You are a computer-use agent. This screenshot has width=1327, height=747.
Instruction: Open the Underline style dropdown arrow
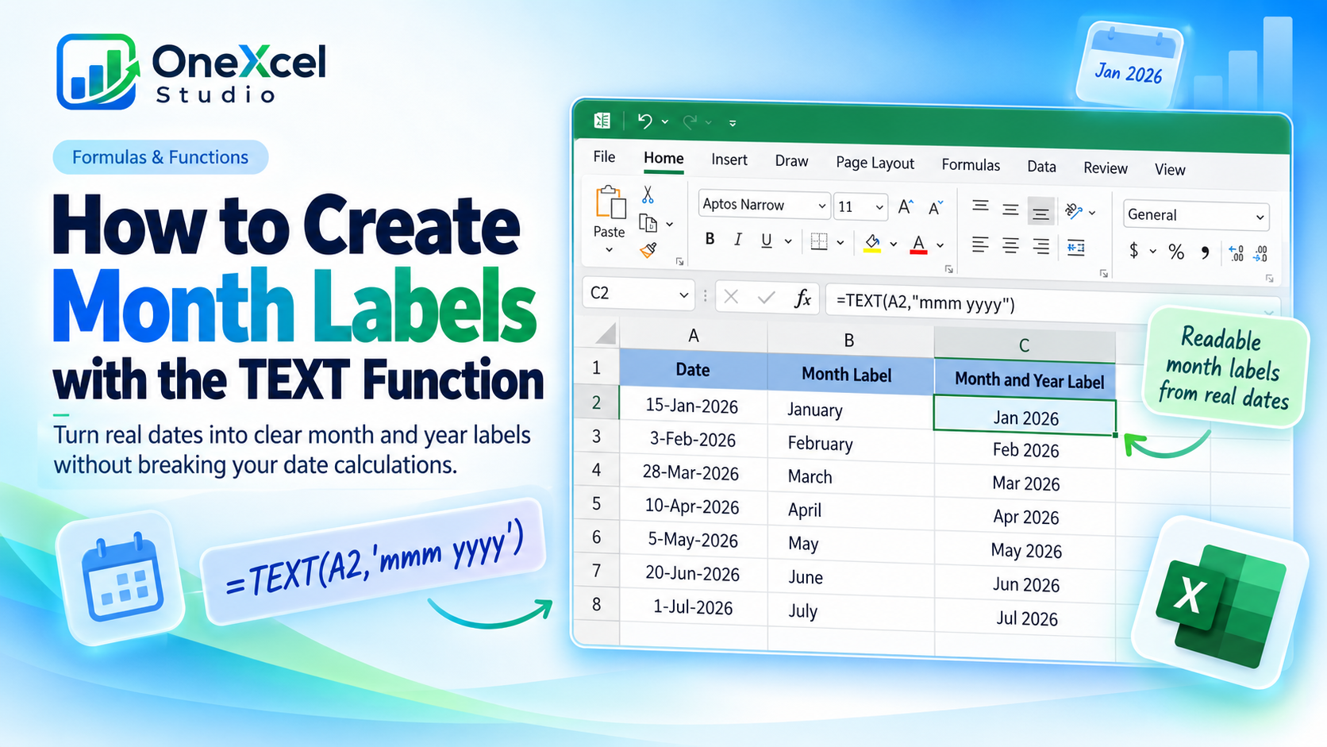(x=788, y=241)
